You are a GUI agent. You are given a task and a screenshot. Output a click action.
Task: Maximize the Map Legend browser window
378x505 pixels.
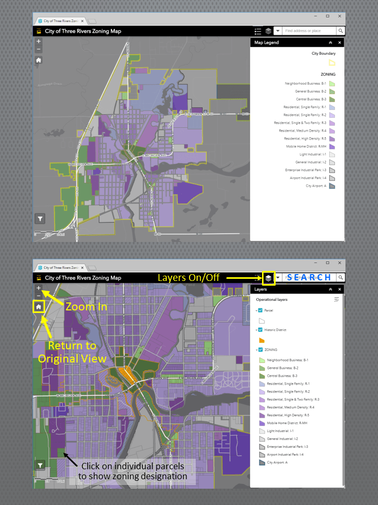point(328,16)
